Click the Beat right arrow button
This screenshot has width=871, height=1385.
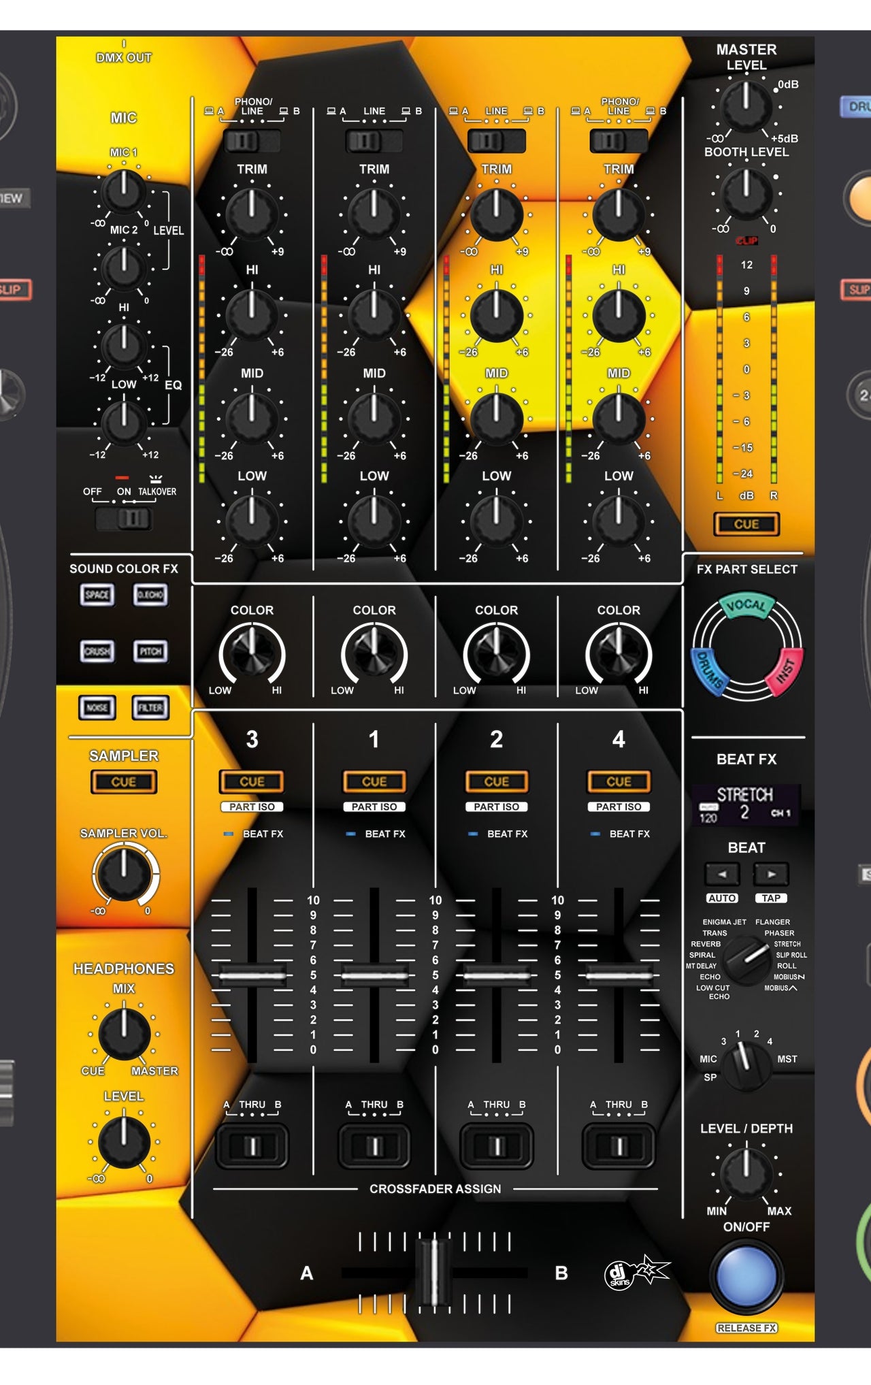tap(771, 874)
